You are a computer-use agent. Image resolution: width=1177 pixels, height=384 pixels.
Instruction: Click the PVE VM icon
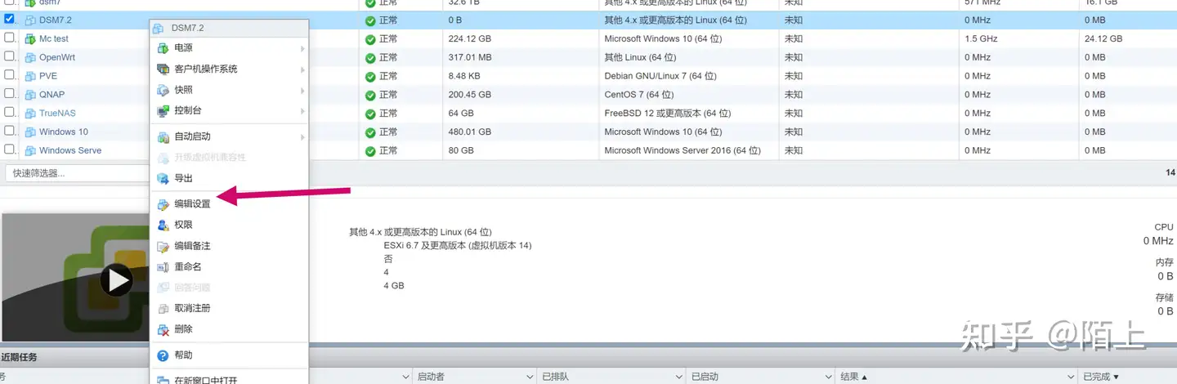coord(30,76)
